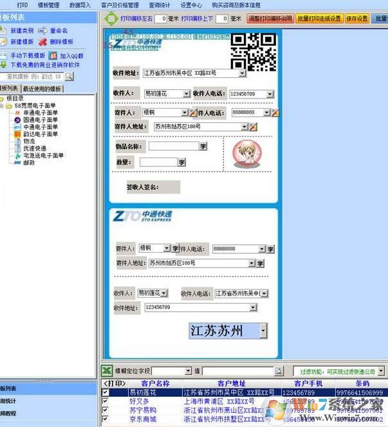Click 批量打印走纸设置 button
388x427 pixels.
pyautogui.click(x=319, y=19)
